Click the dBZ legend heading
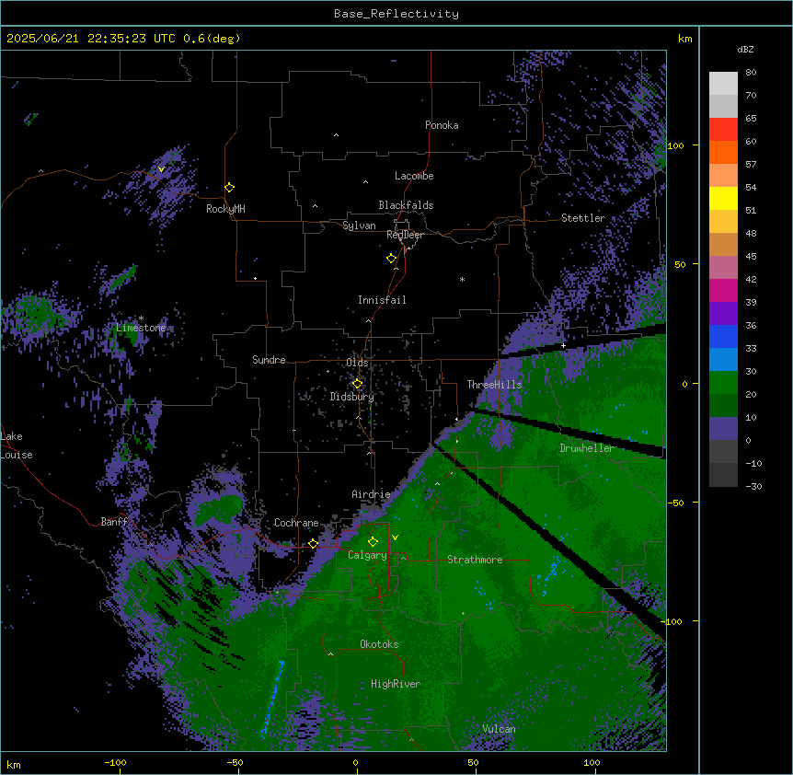793x775 pixels. coord(745,50)
